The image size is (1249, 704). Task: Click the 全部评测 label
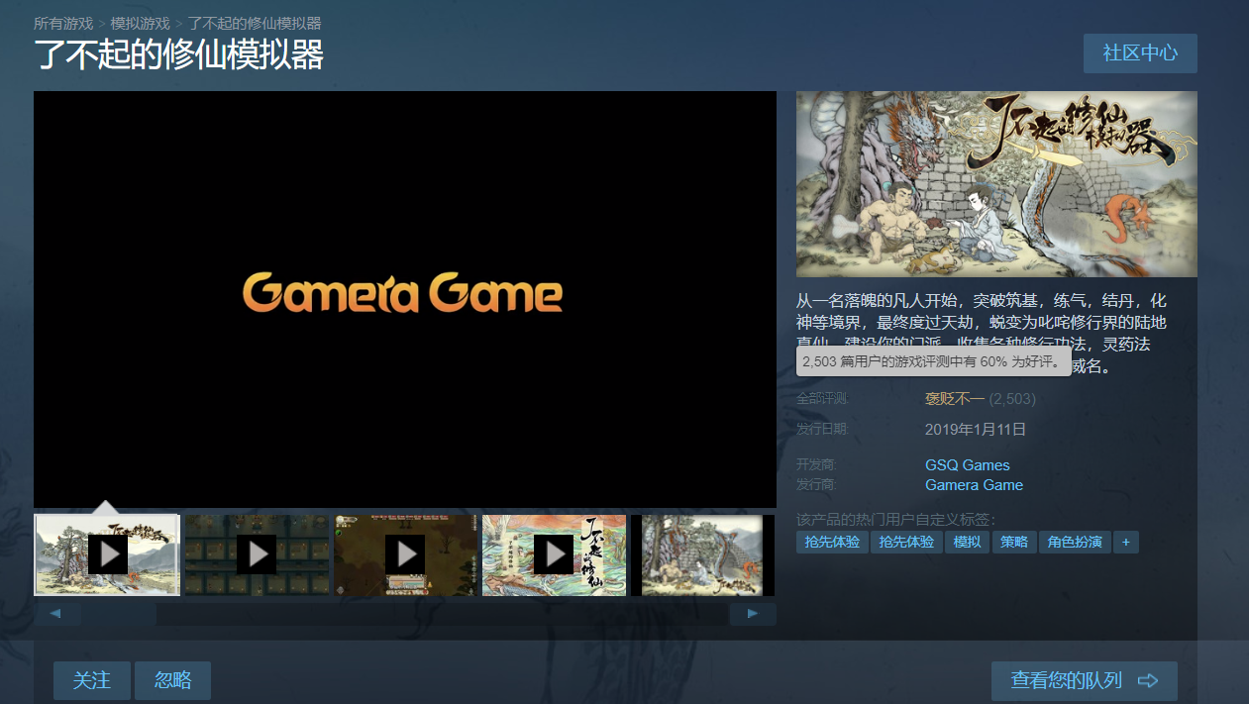(822, 398)
